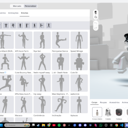The height and width of the screenshot is (128, 128).
Task: Open Visual Studio Code from taskbar
Action: (x=122, y=125)
